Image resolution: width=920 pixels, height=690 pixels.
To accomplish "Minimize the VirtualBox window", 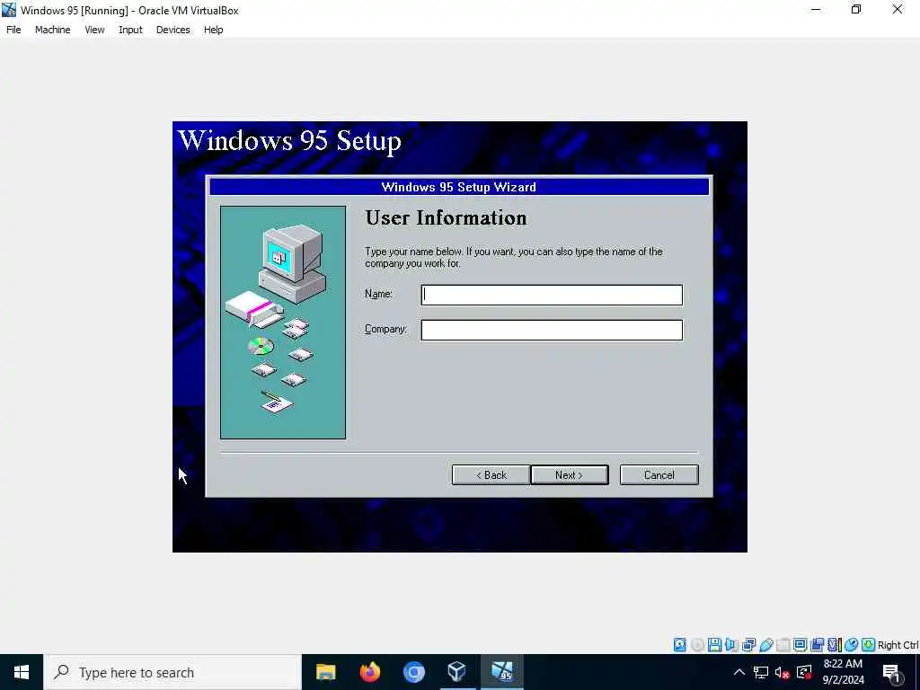I will [816, 9].
